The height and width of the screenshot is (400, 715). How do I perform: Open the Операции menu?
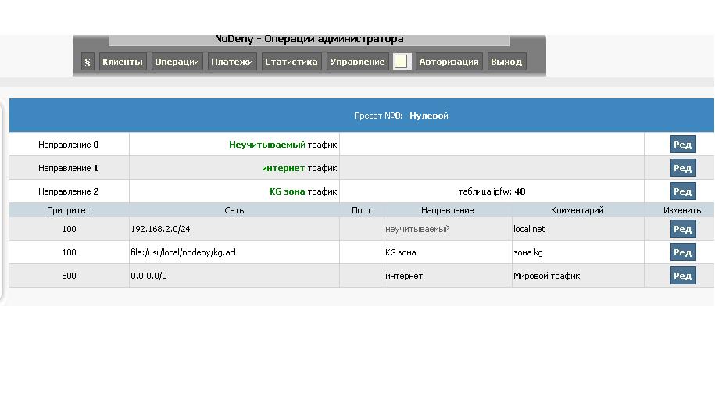[177, 62]
